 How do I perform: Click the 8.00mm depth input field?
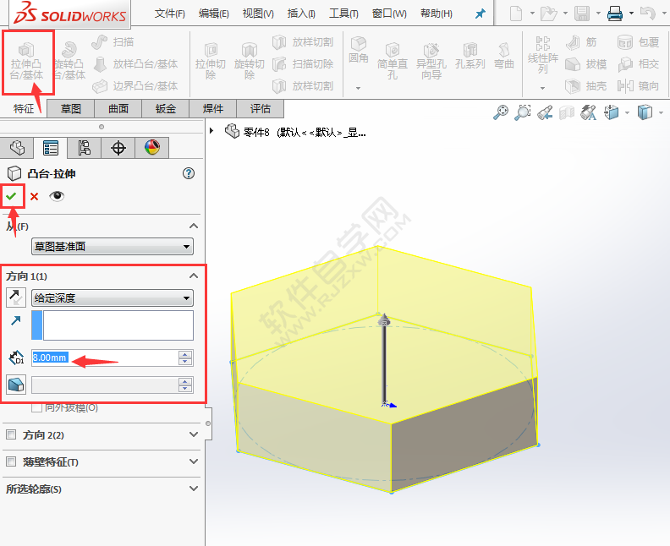click(105, 358)
